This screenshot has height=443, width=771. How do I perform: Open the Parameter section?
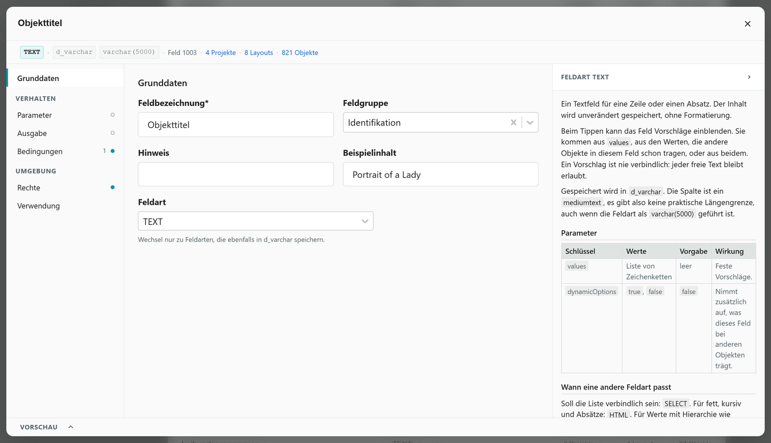tap(65, 115)
